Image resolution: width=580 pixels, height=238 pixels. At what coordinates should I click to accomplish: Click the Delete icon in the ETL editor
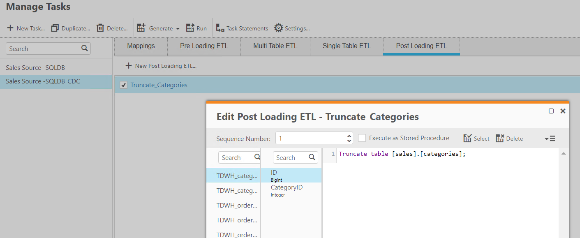pos(500,139)
